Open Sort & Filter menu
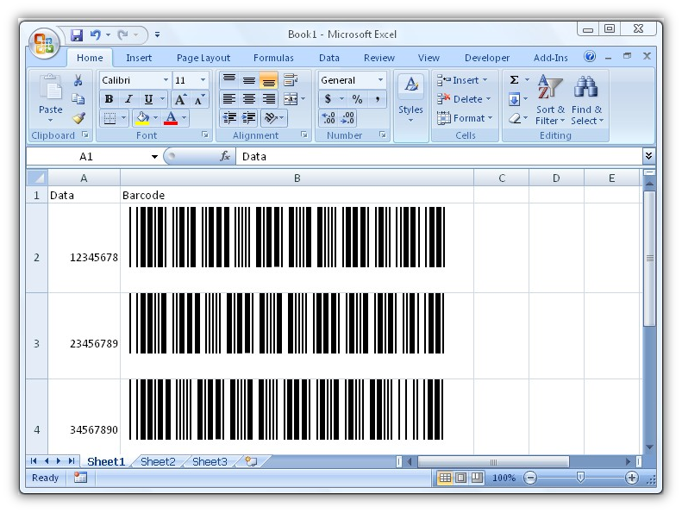Image resolution: width=682 pixels, height=513 pixels. [550, 100]
